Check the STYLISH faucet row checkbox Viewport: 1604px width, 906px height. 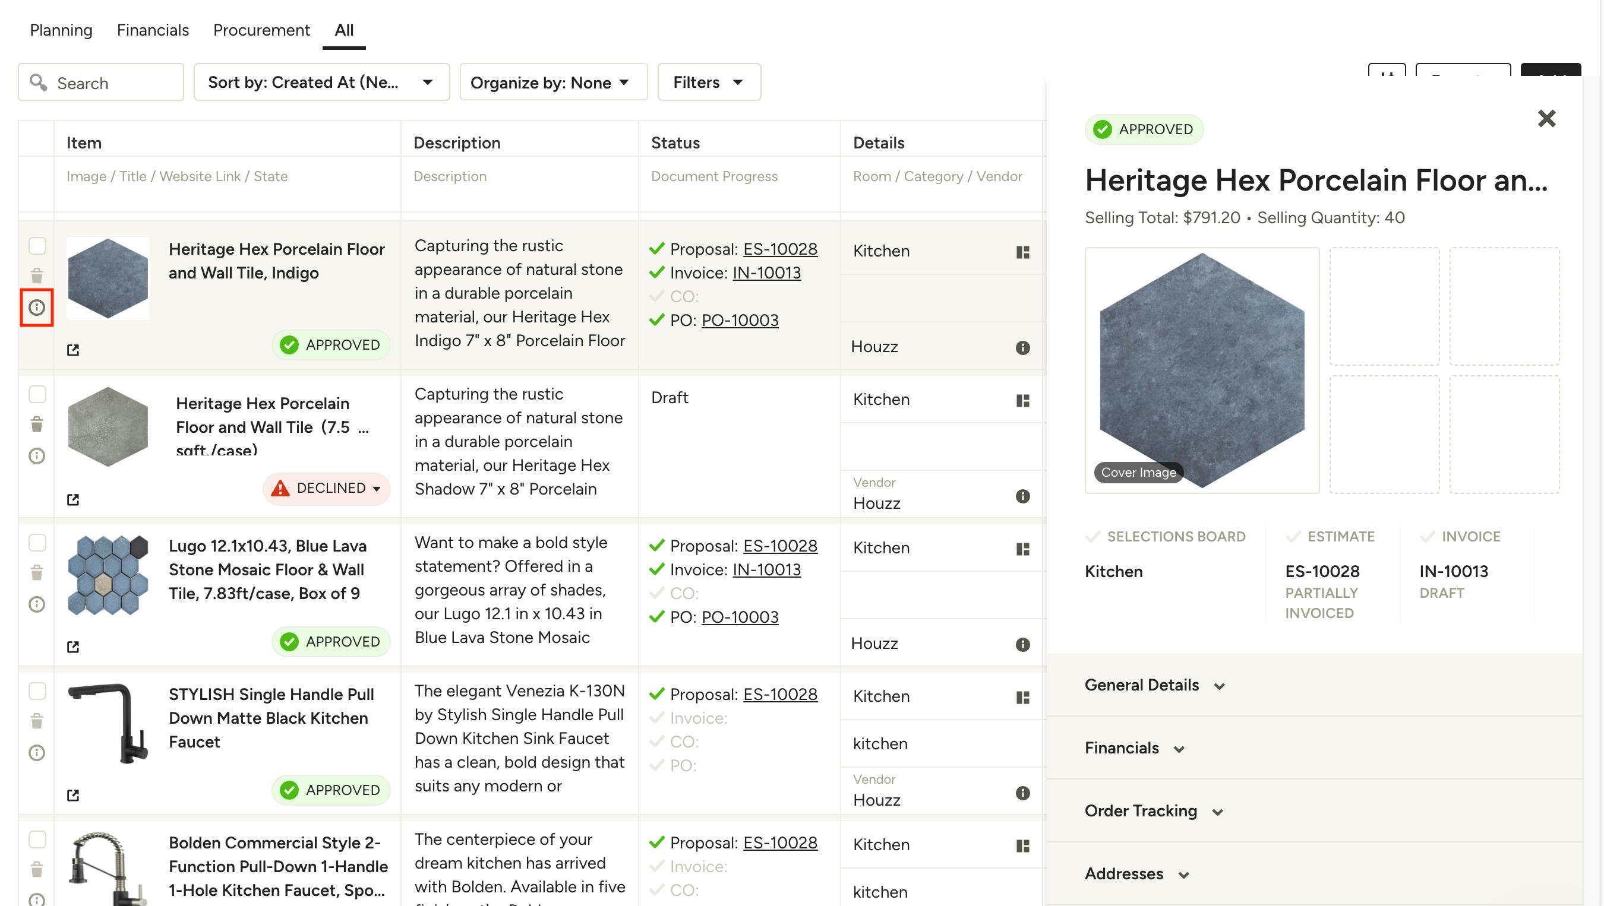[x=37, y=691]
